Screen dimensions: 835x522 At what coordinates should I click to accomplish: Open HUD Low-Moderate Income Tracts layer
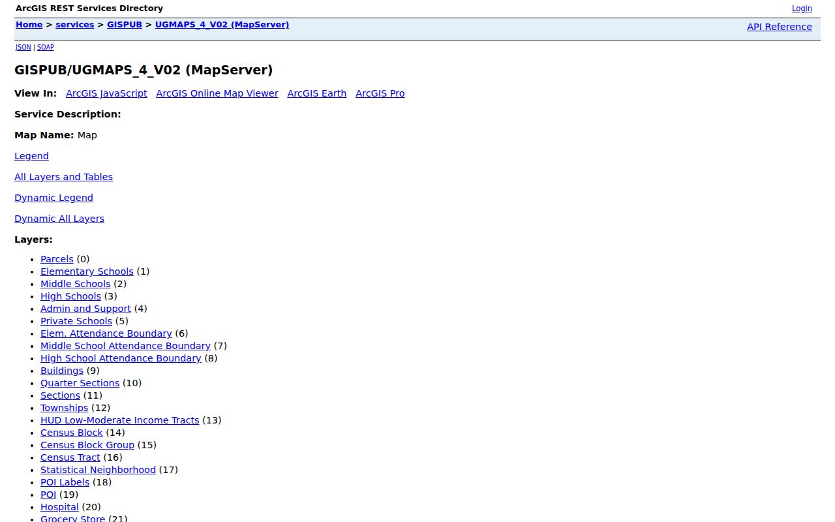coord(120,420)
